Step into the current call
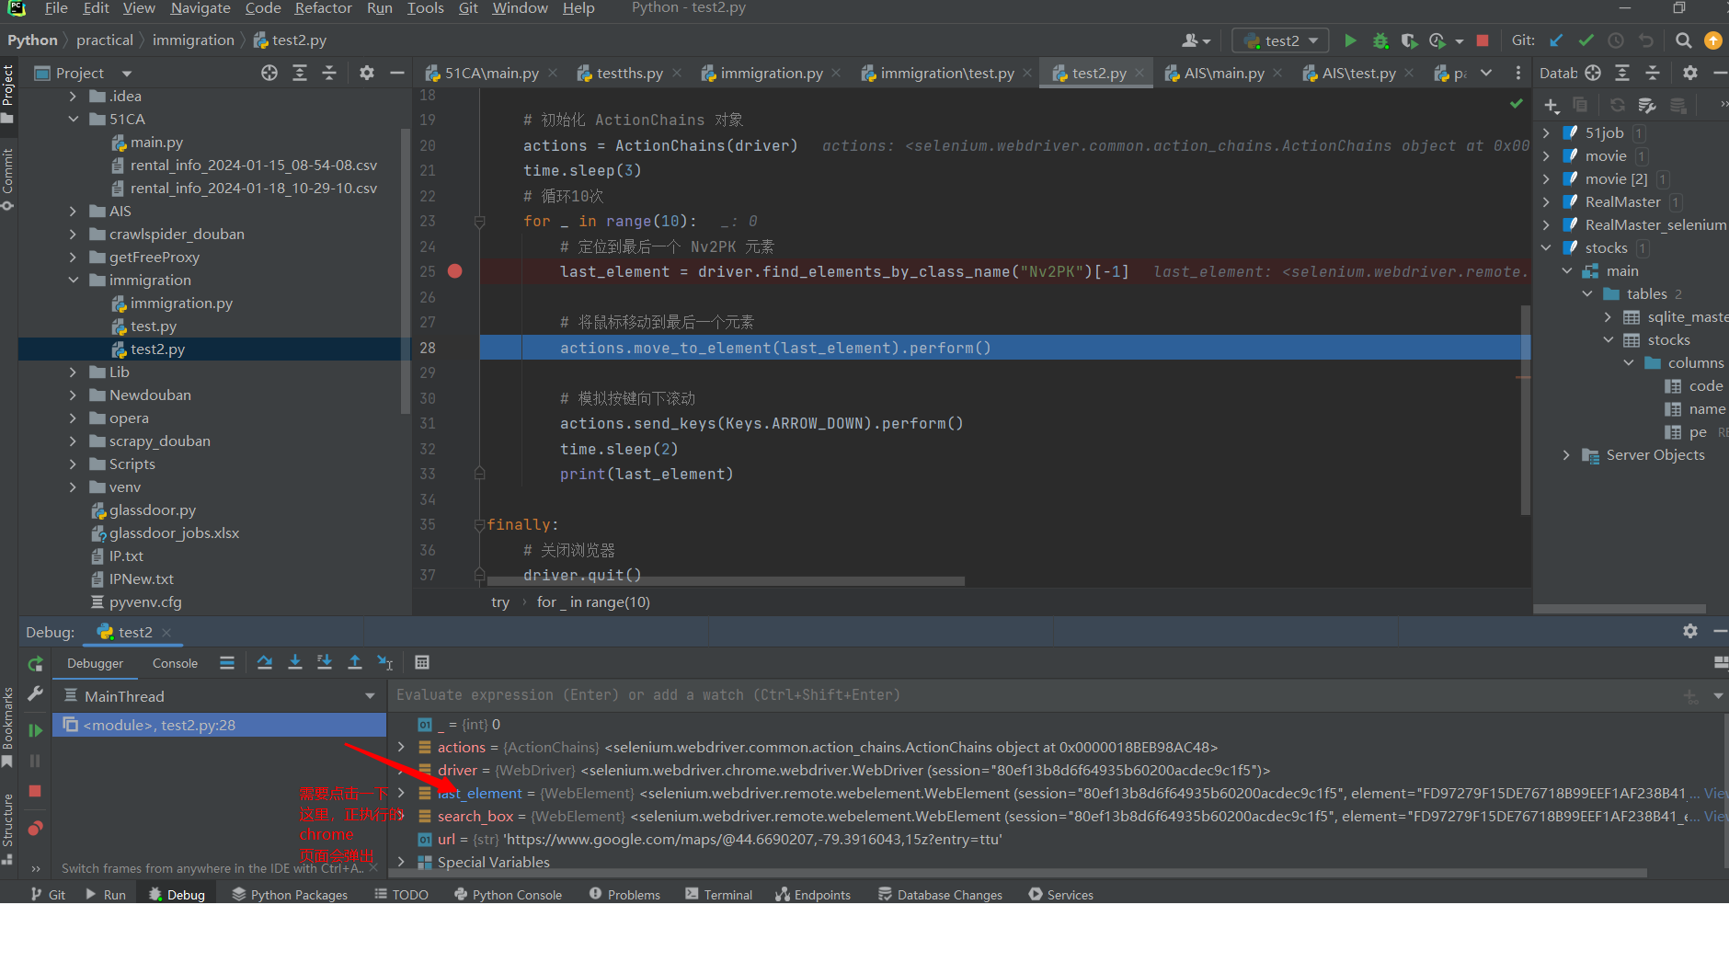The height and width of the screenshot is (962, 1729). [x=295, y=662]
